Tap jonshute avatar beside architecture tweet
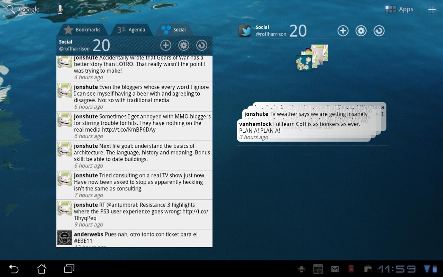The height and width of the screenshot is (277, 443). (64, 149)
